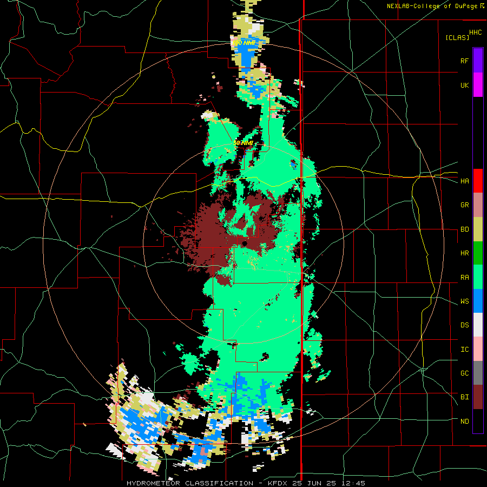The height and width of the screenshot is (487, 487).
Task: Select the GR salmon legend swatch
Action: click(x=478, y=205)
